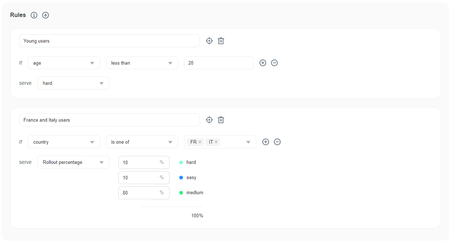The image size is (449, 244).
Task: Remove the country is one of condition
Action: [277, 142]
